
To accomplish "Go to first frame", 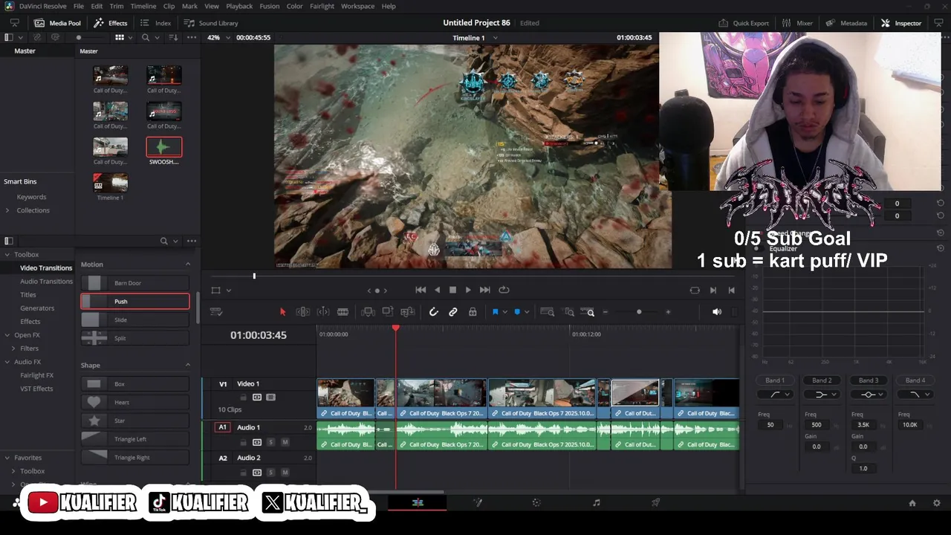I will [421, 290].
